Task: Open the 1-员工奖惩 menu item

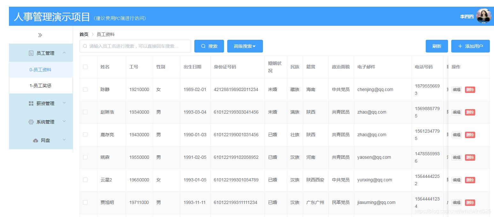Action: (41, 86)
